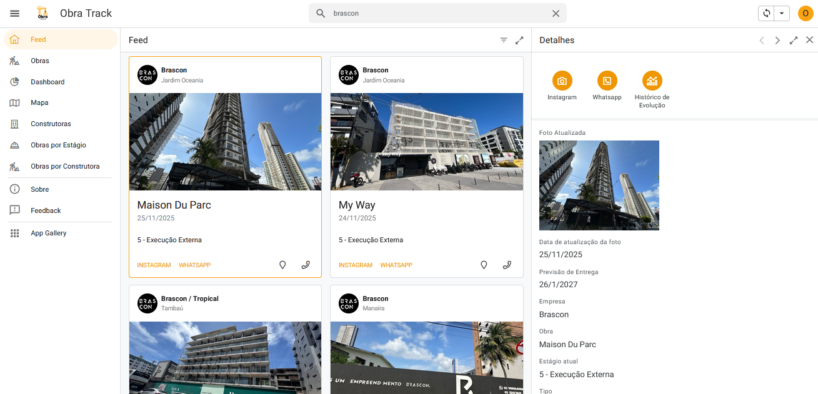
Task: Open the Feed filter options
Action: 504,40
